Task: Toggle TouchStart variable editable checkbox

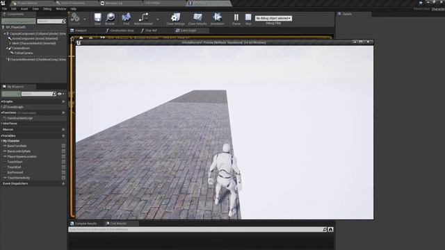Action: click(63, 162)
